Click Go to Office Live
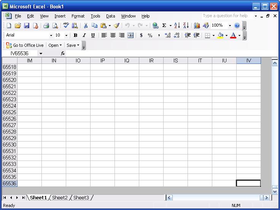The image size is (280, 210). 25,45
